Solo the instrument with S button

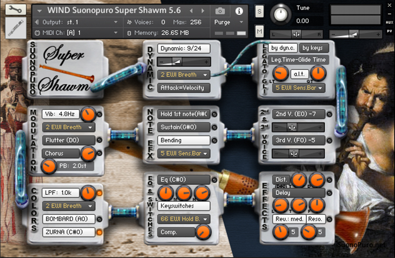[259, 11]
